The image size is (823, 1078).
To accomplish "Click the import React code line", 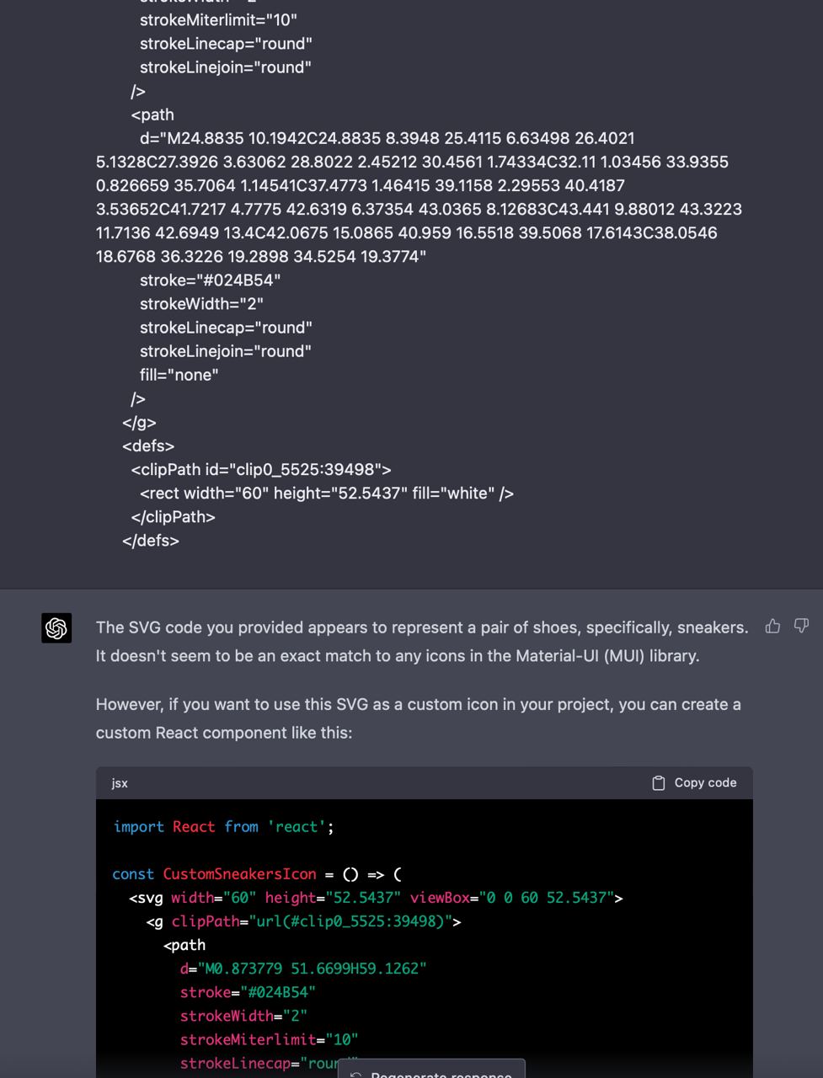I will tap(223, 827).
